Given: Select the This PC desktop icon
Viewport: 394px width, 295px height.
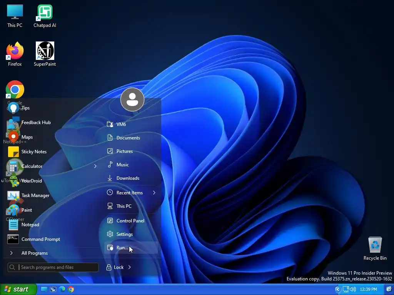Looking at the screenshot, I should coord(15,16).
